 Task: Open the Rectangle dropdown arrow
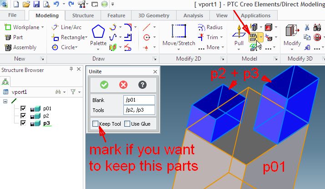tap(86, 37)
